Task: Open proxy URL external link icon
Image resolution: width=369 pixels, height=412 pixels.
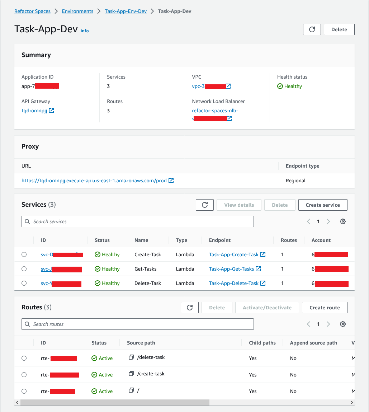Action: point(171,181)
